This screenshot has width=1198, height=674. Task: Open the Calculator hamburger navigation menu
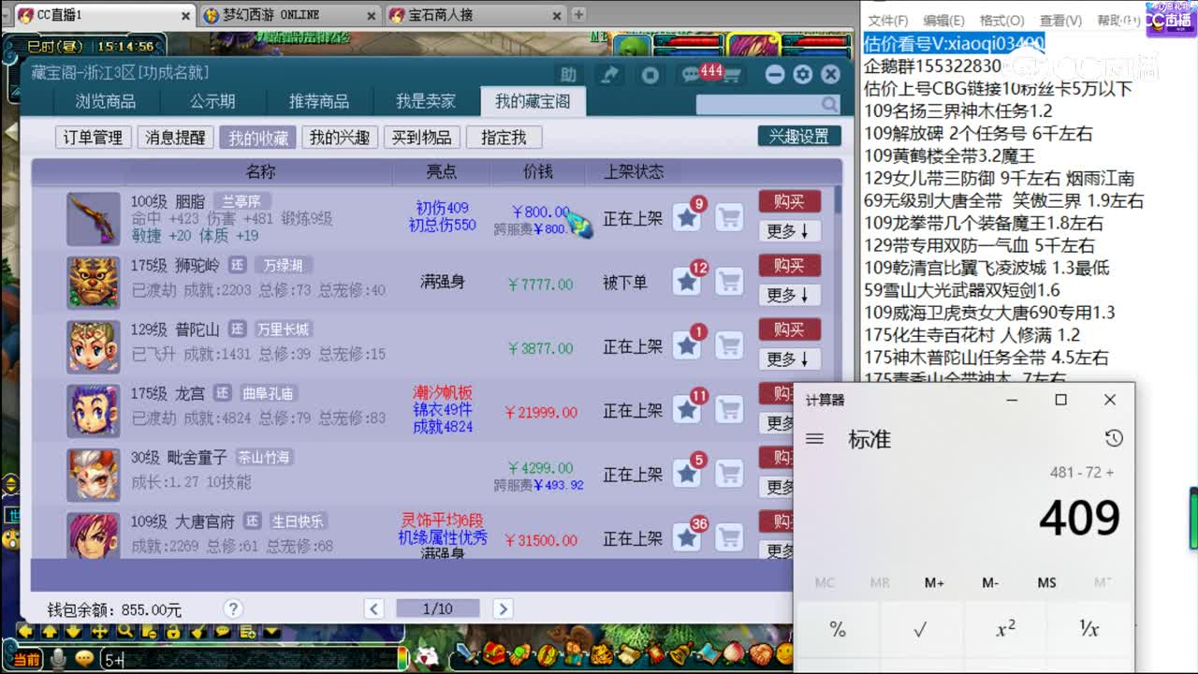(x=814, y=439)
